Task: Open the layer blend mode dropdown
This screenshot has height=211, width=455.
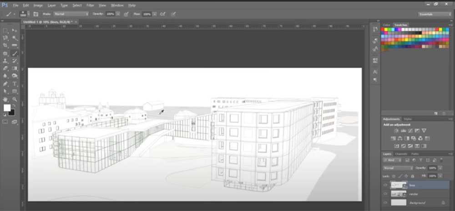Action: (398, 168)
